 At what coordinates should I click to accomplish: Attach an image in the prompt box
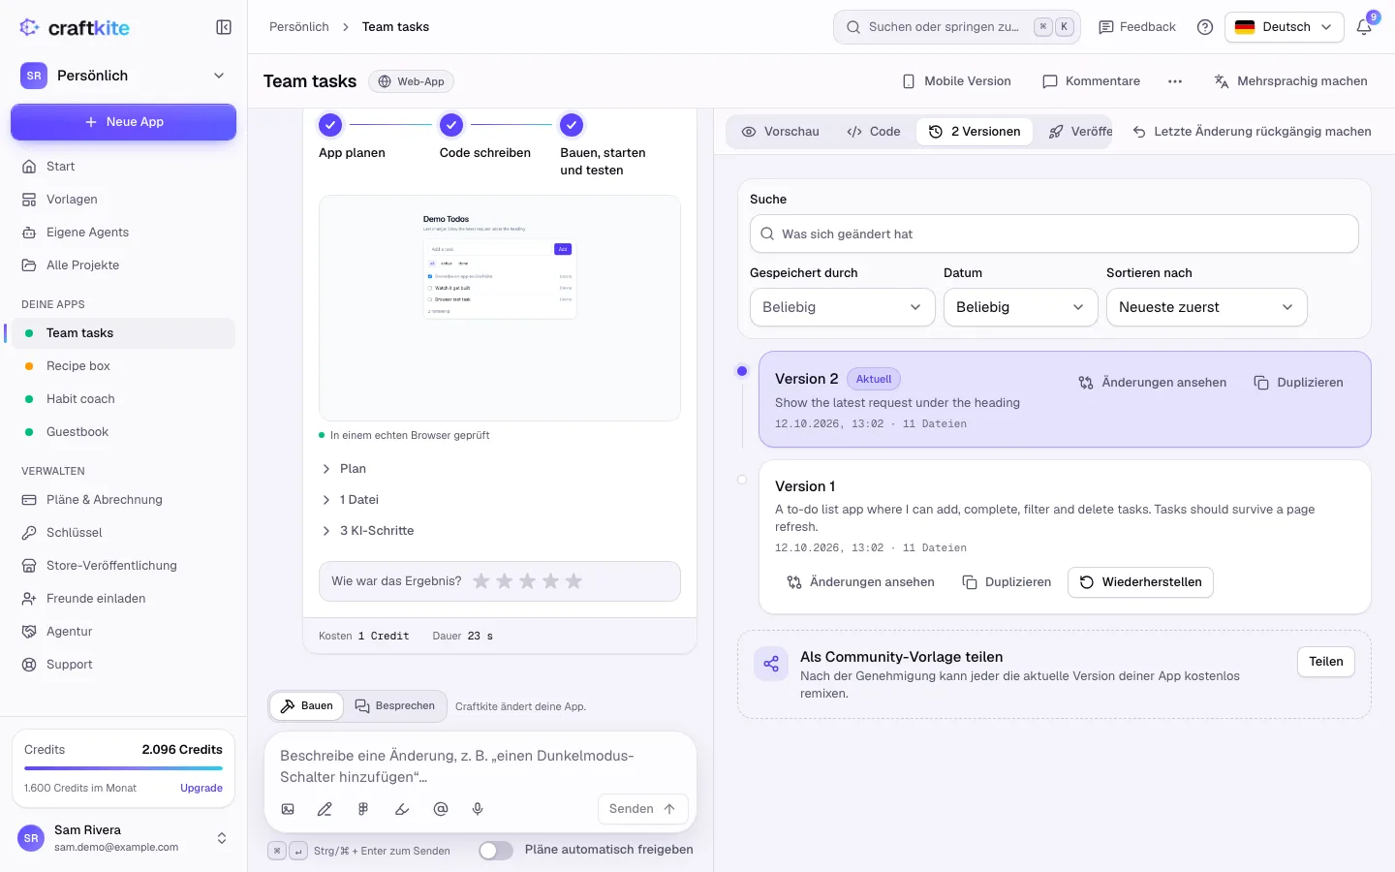coord(288,809)
